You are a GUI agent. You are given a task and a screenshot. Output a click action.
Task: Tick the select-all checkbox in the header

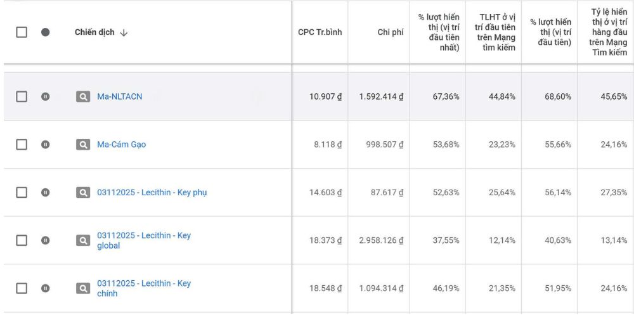point(22,32)
